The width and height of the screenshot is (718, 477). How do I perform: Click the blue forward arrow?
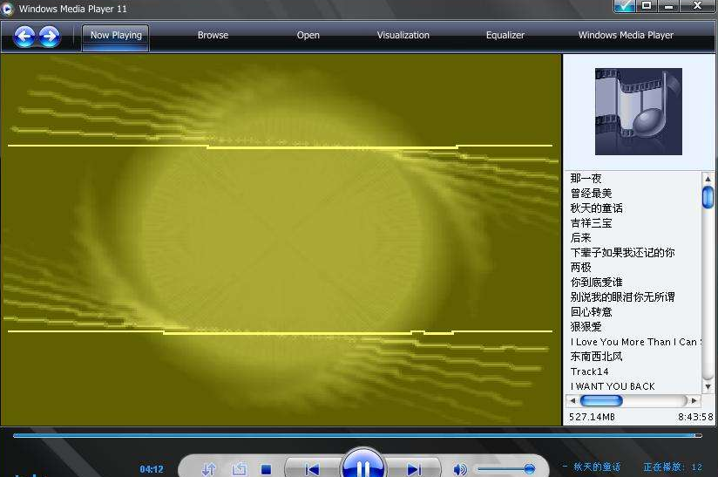pos(50,36)
